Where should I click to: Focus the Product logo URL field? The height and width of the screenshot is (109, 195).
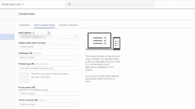48,68
